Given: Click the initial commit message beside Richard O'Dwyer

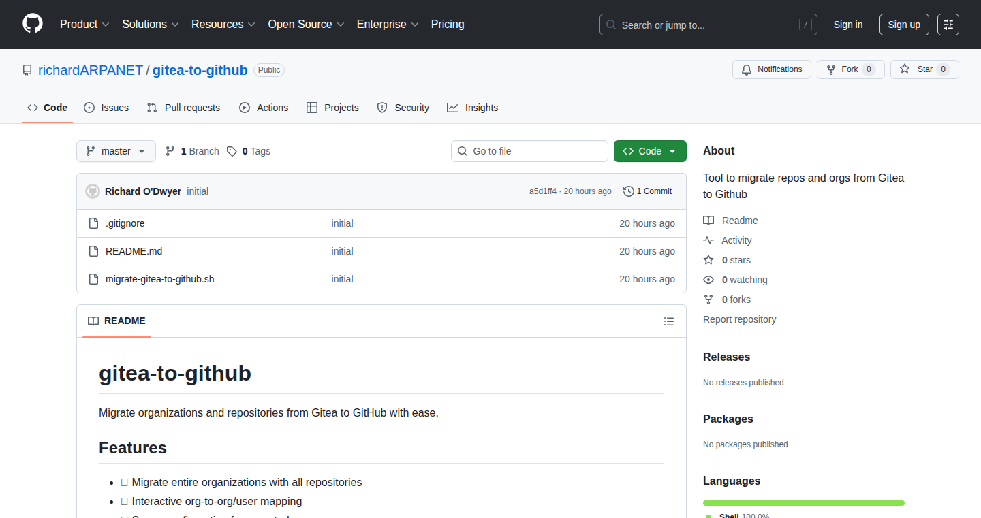Looking at the screenshot, I should [x=198, y=191].
